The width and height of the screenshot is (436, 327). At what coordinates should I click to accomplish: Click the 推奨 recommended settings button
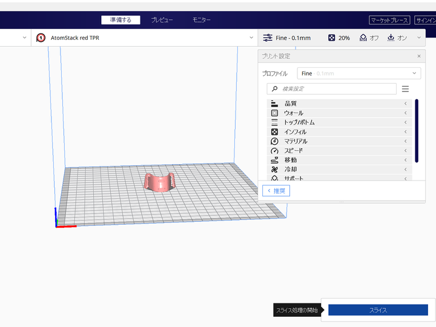[276, 191]
